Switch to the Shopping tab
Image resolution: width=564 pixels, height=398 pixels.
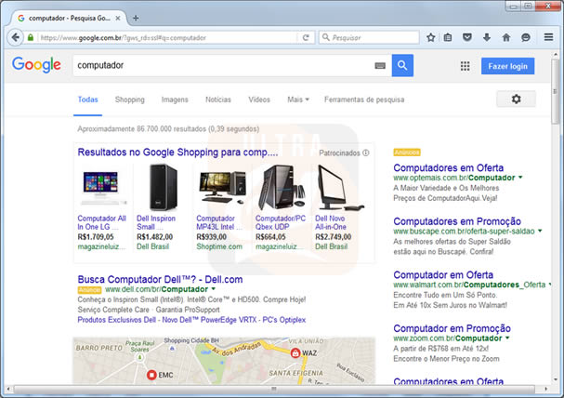coord(130,99)
